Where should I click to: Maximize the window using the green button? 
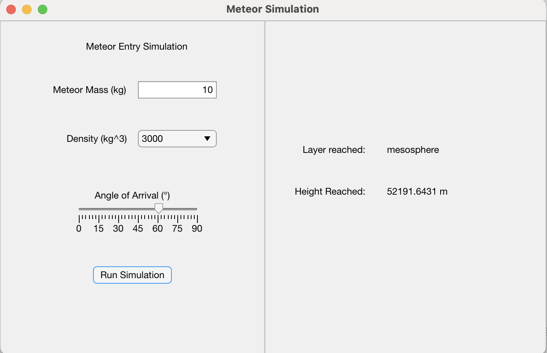(43, 9)
